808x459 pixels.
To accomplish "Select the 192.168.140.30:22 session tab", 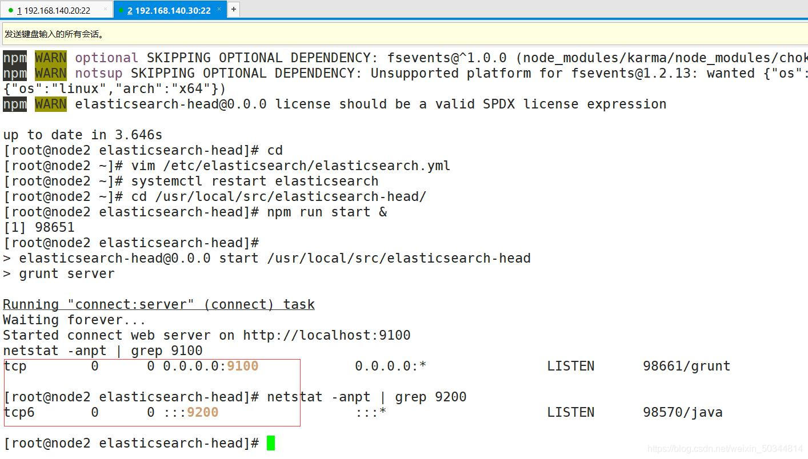I will (x=169, y=10).
